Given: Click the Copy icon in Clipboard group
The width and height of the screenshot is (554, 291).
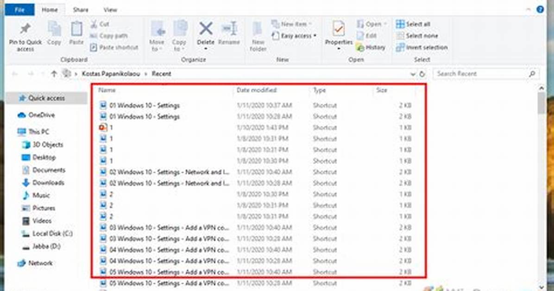Looking at the screenshot, I should tap(54, 29).
